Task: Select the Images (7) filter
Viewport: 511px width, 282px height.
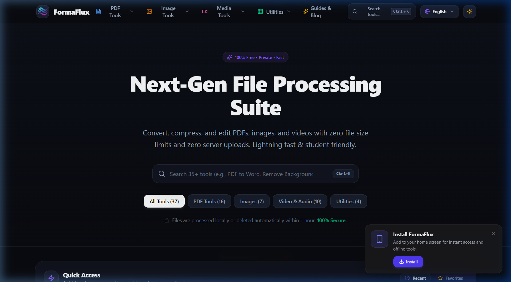Action: [252, 201]
